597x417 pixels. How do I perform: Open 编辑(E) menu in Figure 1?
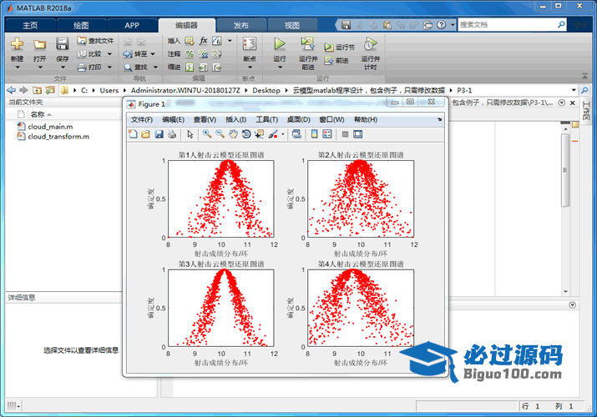coord(173,120)
